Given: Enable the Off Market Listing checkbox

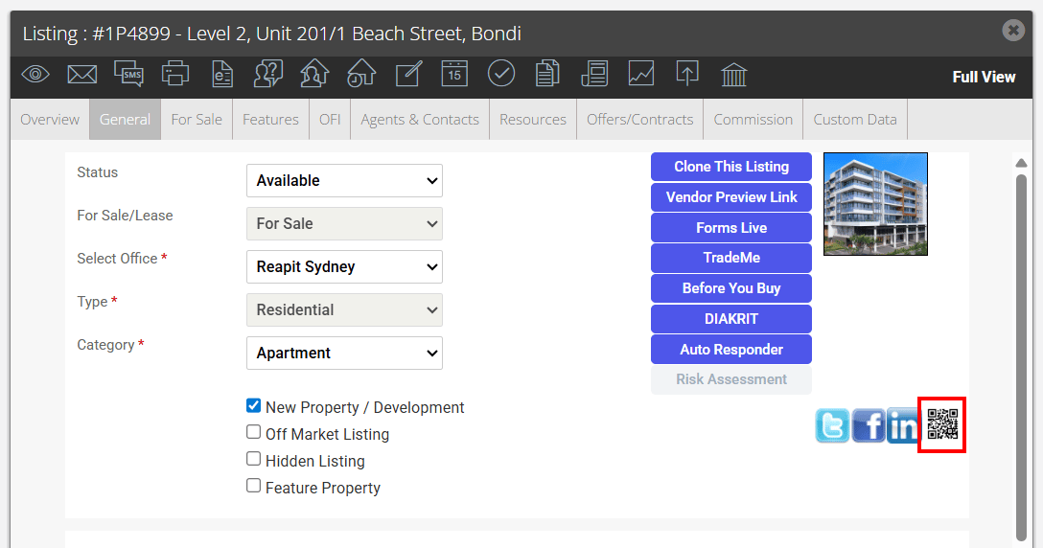Looking at the screenshot, I should point(253,432).
